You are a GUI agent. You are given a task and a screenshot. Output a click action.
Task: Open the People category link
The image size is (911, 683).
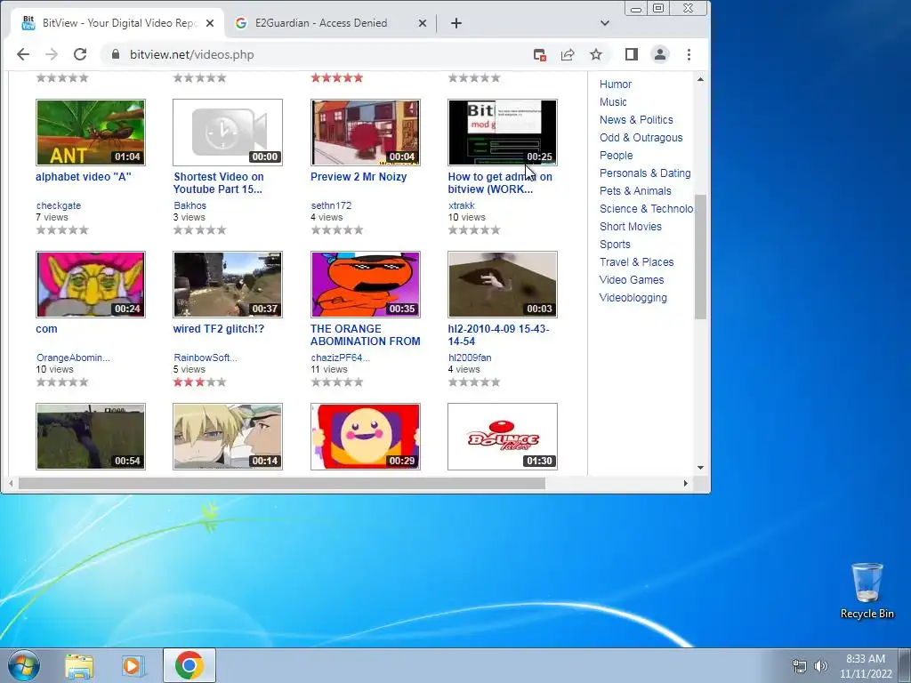click(x=616, y=156)
